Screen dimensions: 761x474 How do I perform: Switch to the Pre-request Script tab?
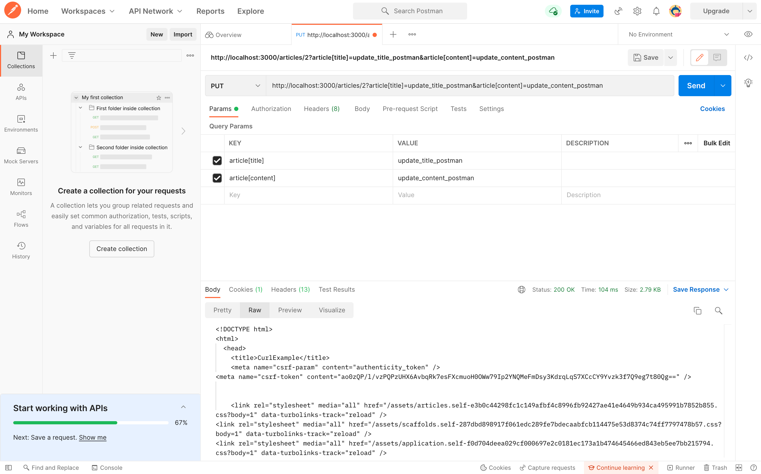click(410, 109)
